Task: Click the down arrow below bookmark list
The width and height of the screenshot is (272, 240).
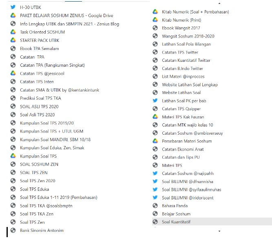Action: coord(219,231)
